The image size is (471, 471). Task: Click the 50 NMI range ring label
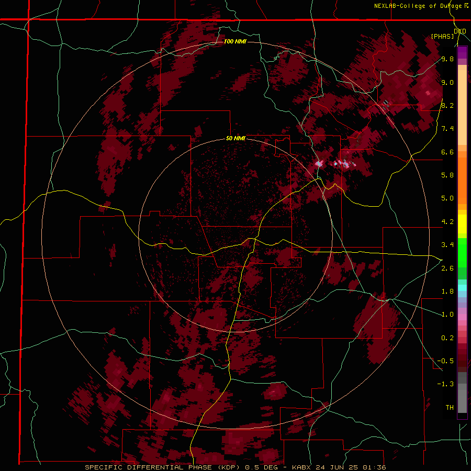(235, 138)
